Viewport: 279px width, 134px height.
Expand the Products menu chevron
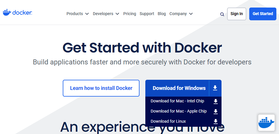(x=87, y=14)
